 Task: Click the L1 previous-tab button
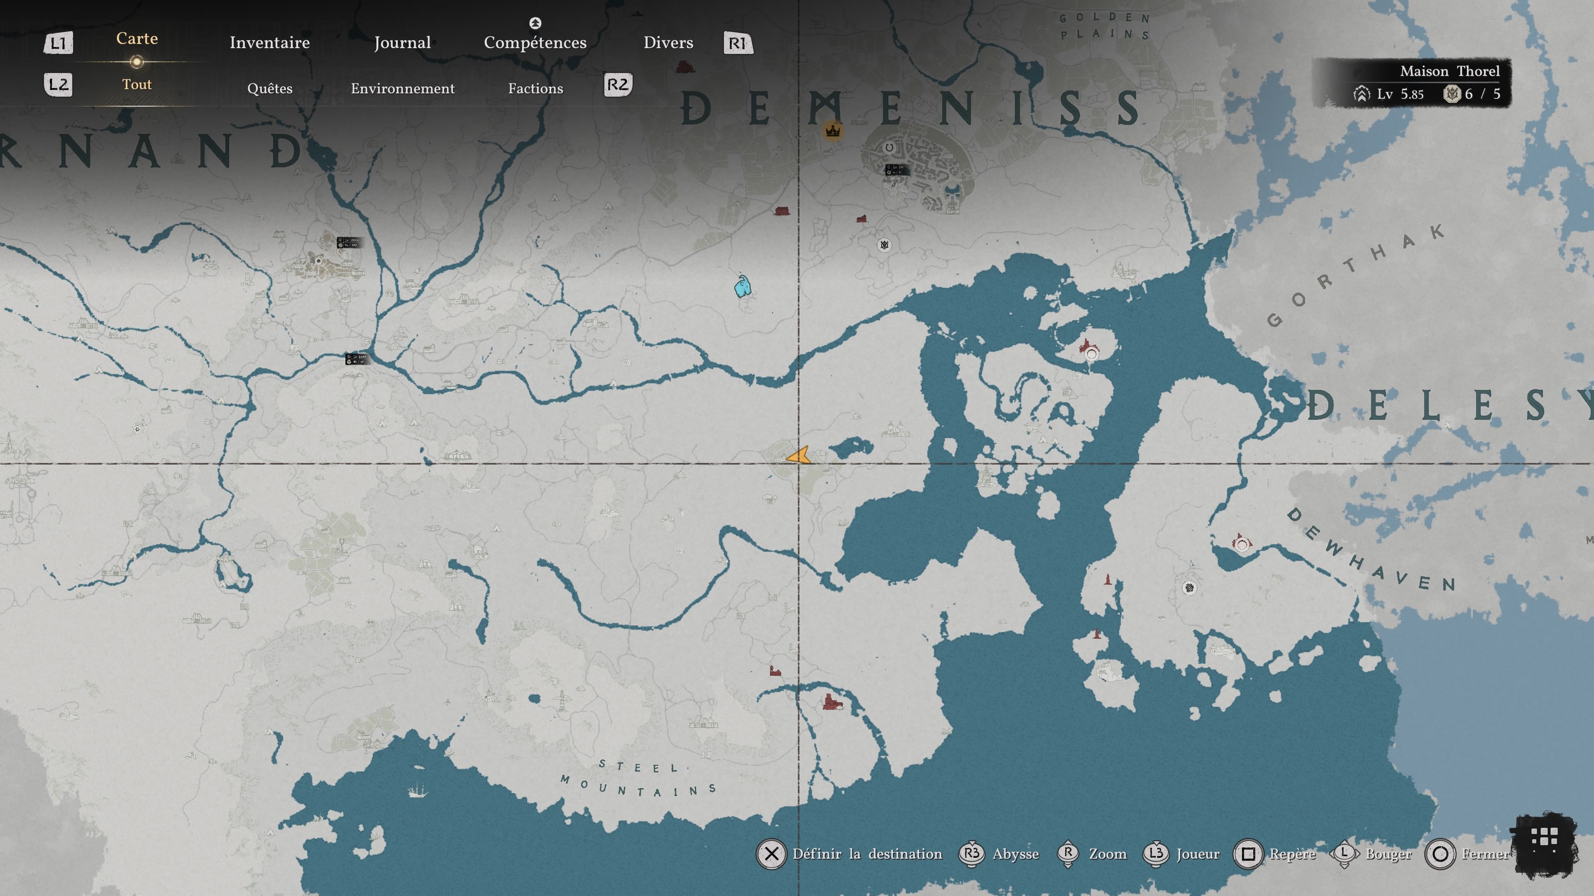(58, 43)
